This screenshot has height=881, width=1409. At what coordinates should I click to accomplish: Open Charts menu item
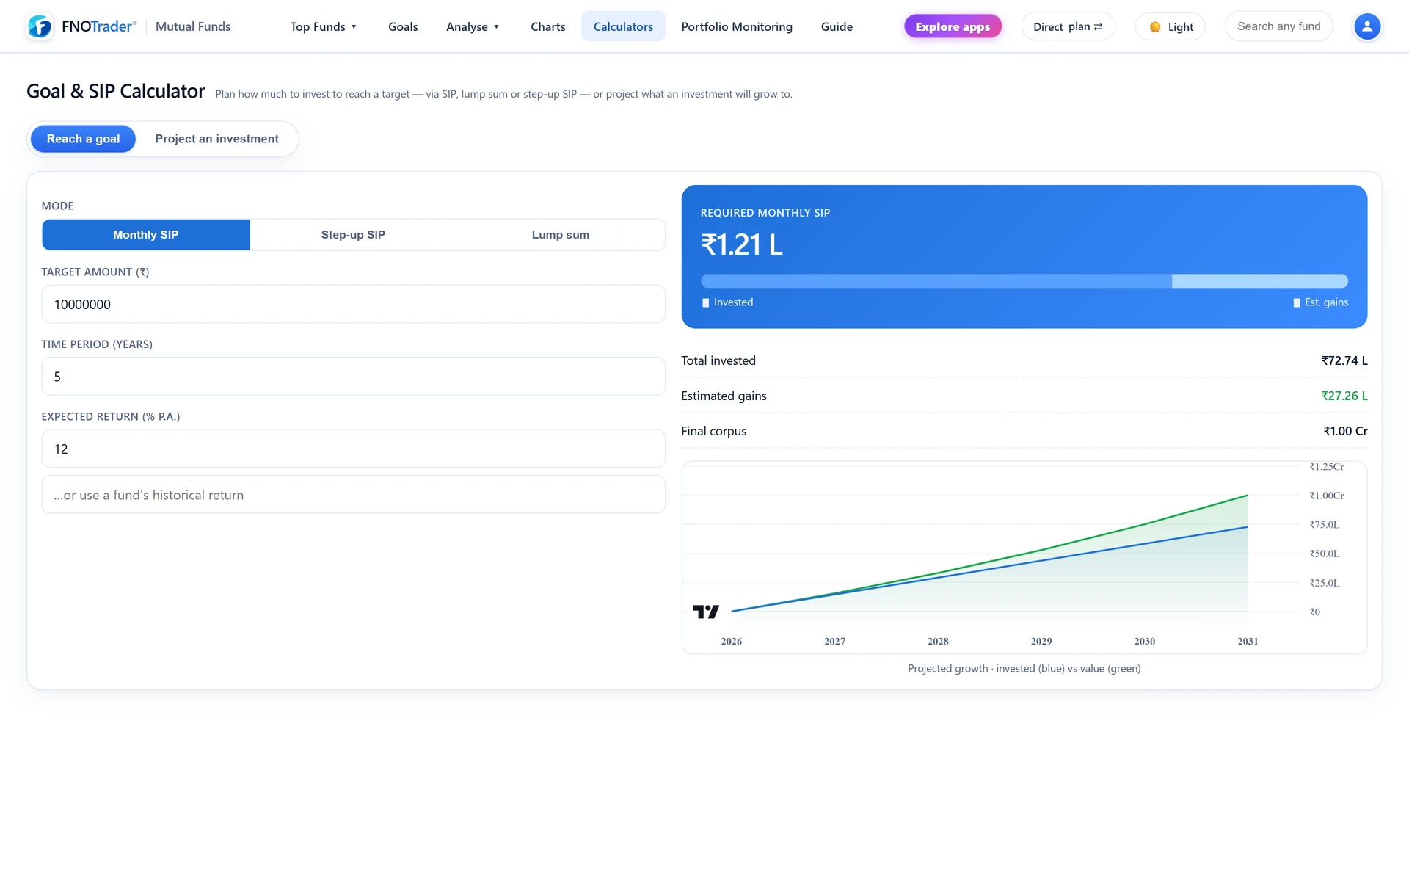tap(548, 27)
